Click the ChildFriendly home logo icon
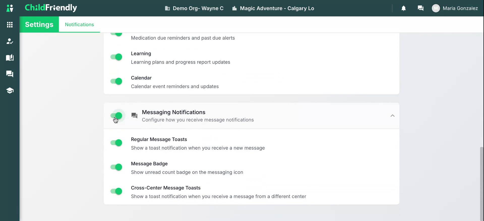This screenshot has height=221, width=484. coord(10,8)
